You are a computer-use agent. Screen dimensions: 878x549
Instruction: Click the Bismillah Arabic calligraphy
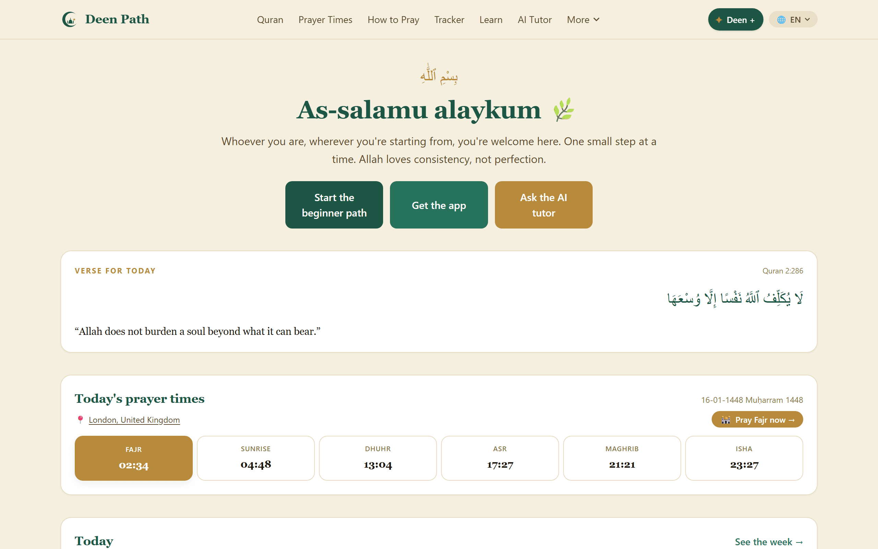439,75
